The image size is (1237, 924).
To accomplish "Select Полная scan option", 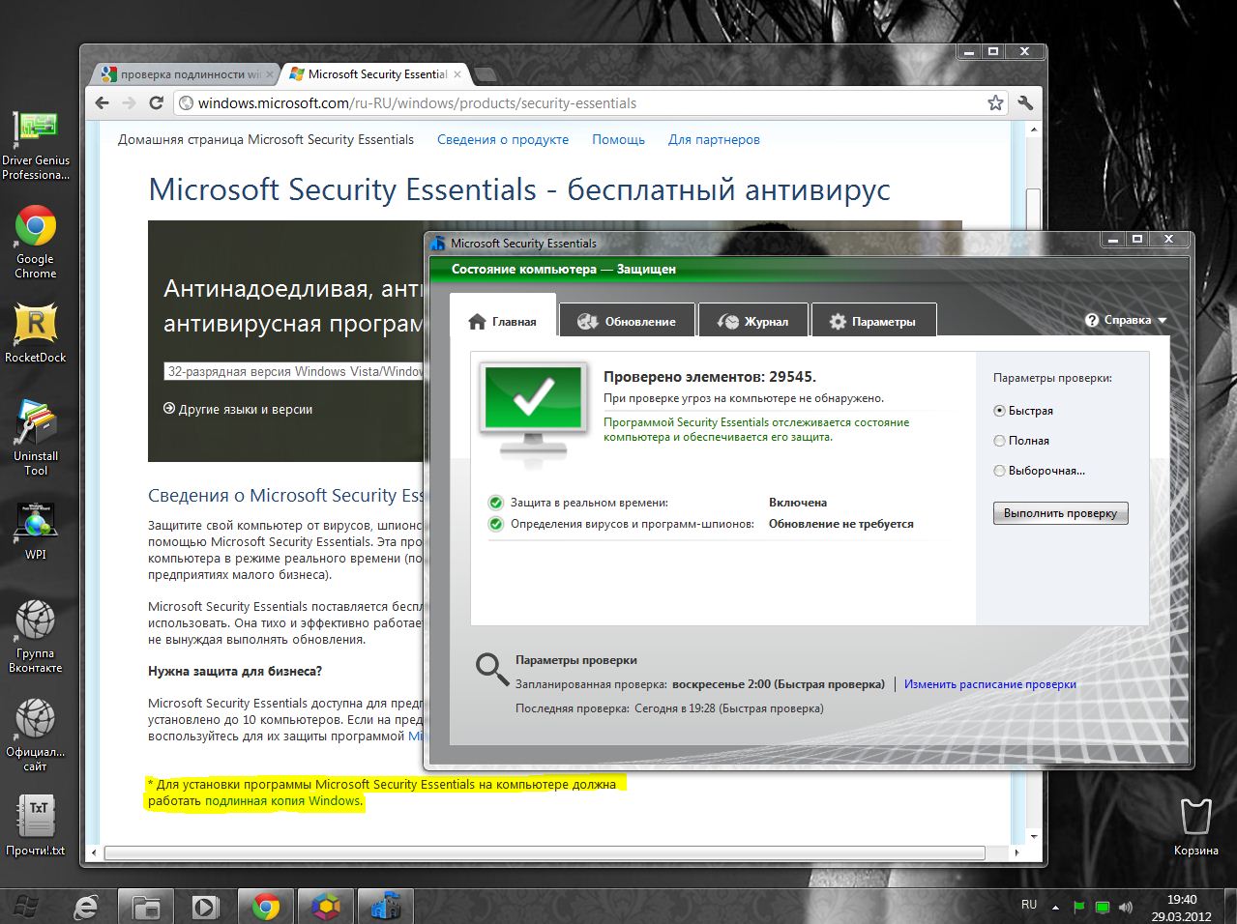I will (1021, 441).
